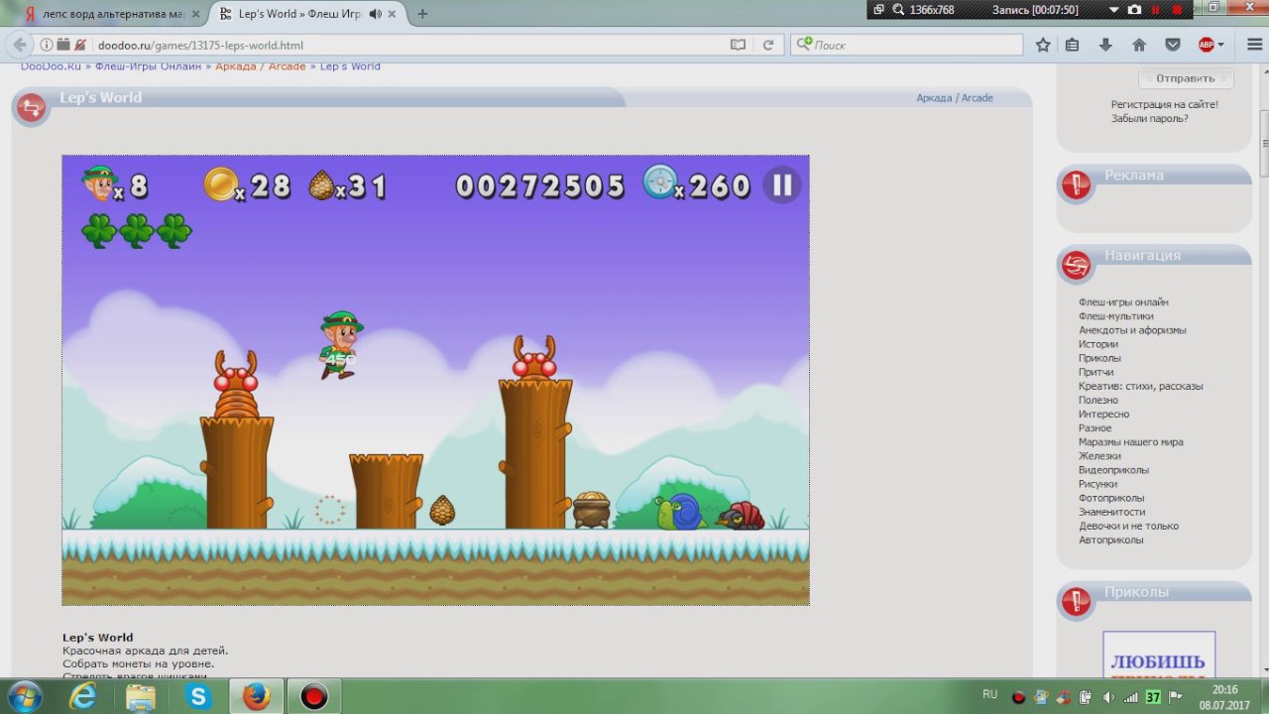The height and width of the screenshot is (714, 1269).
Task: Open the network signal tray icon
Action: click(x=1131, y=697)
